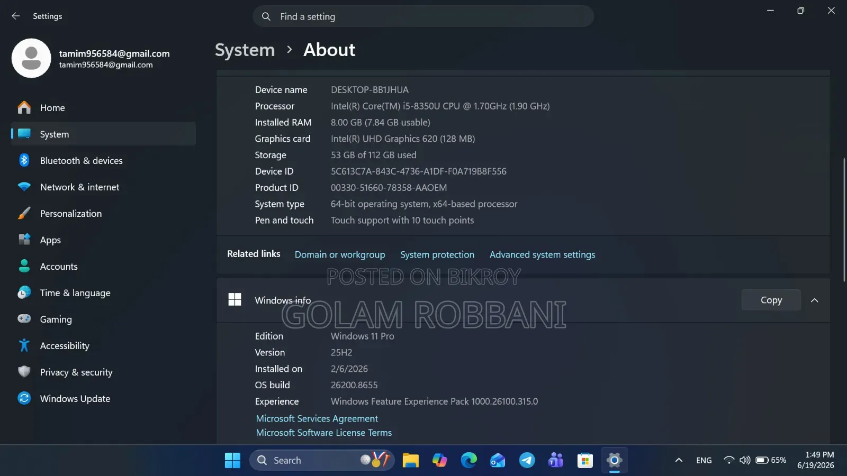Click the Network & internet wifi icon
Image resolution: width=847 pixels, height=476 pixels.
point(24,187)
